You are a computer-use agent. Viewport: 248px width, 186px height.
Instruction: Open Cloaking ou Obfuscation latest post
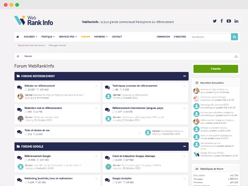pos(135,95)
